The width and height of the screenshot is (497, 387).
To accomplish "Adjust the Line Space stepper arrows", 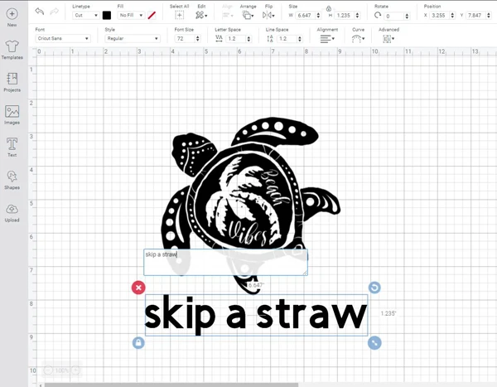I will [x=300, y=39].
